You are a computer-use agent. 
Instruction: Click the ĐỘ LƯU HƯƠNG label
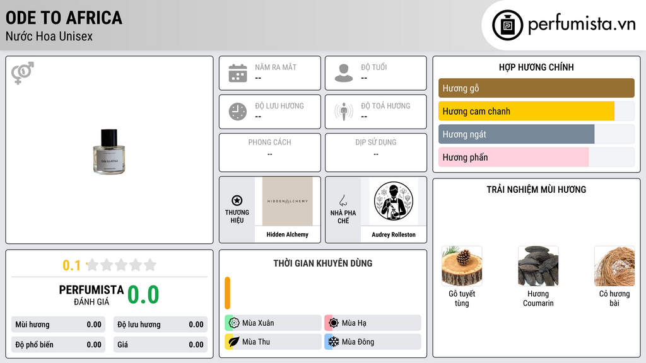coord(279,106)
